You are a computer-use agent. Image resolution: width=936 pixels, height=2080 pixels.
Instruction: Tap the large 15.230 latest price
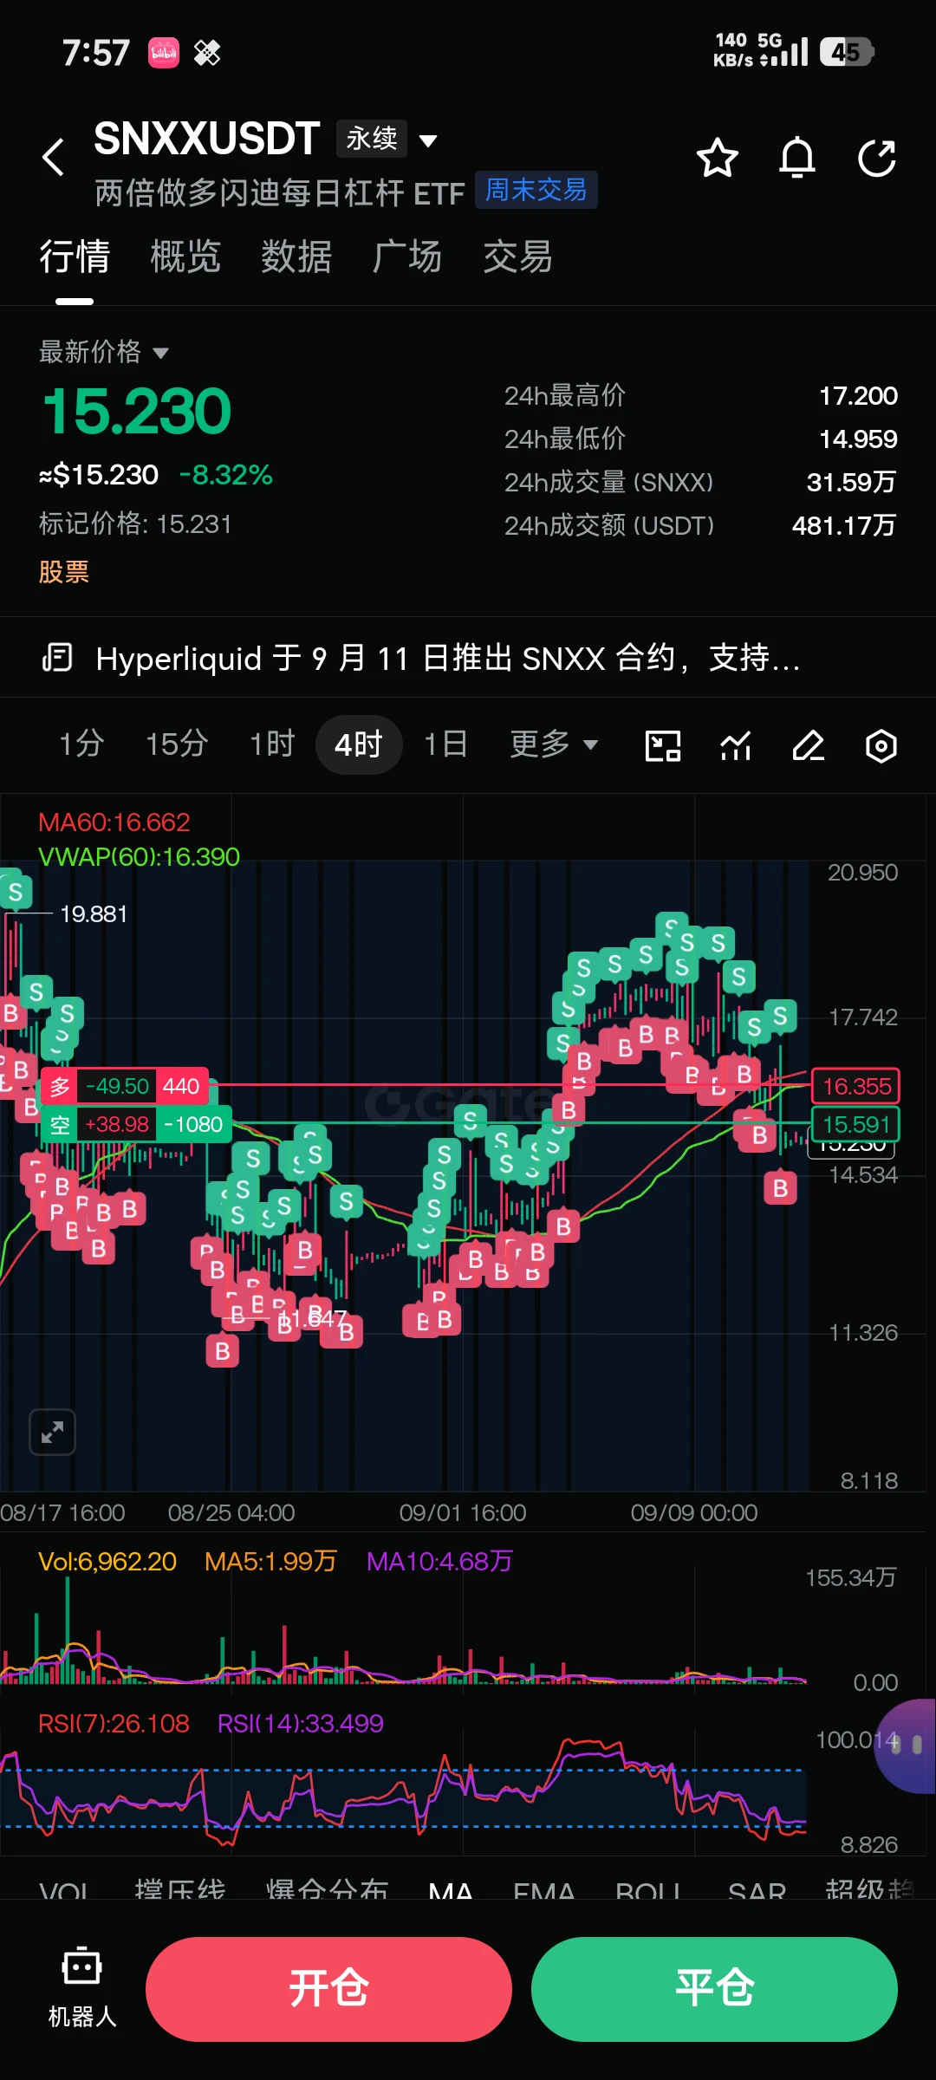[137, 411]
